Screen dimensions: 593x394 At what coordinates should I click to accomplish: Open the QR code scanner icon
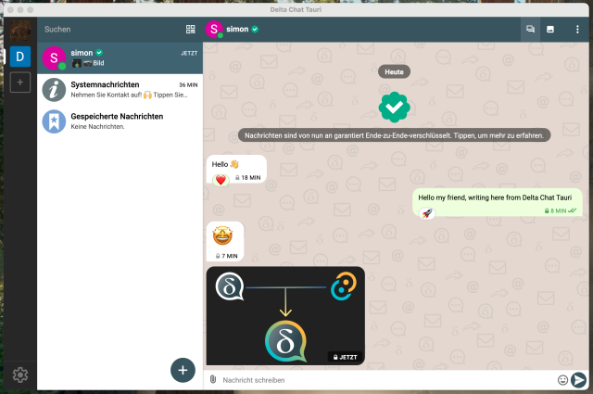pos(191,30)
